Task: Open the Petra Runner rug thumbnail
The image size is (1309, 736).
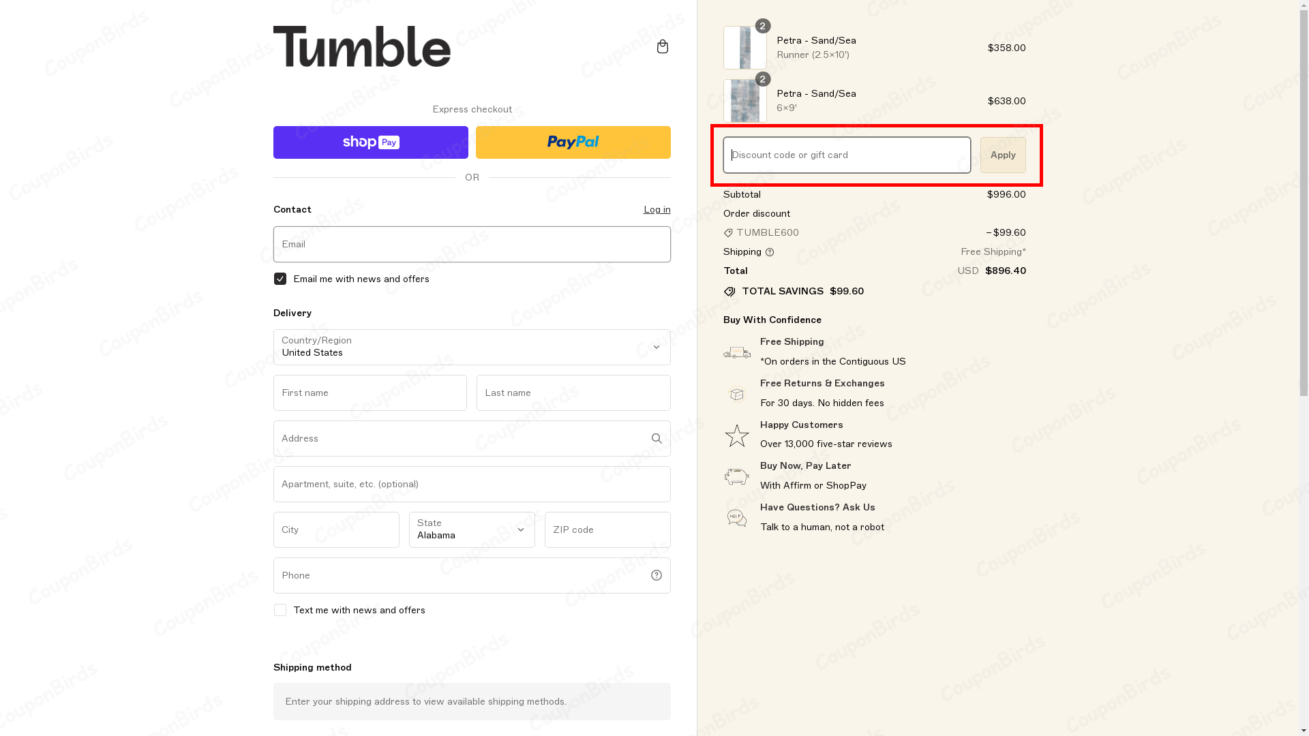Action: click(745, 48)
